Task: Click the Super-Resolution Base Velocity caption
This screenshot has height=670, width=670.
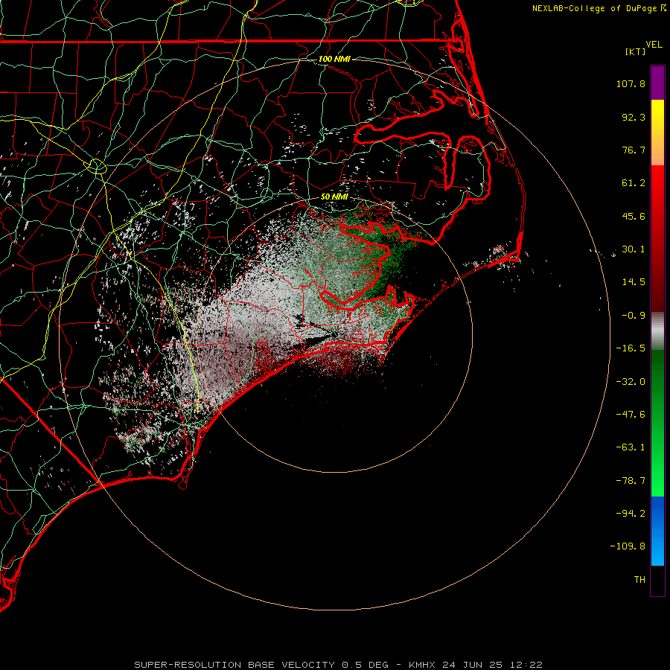Action: pos(338,665)
